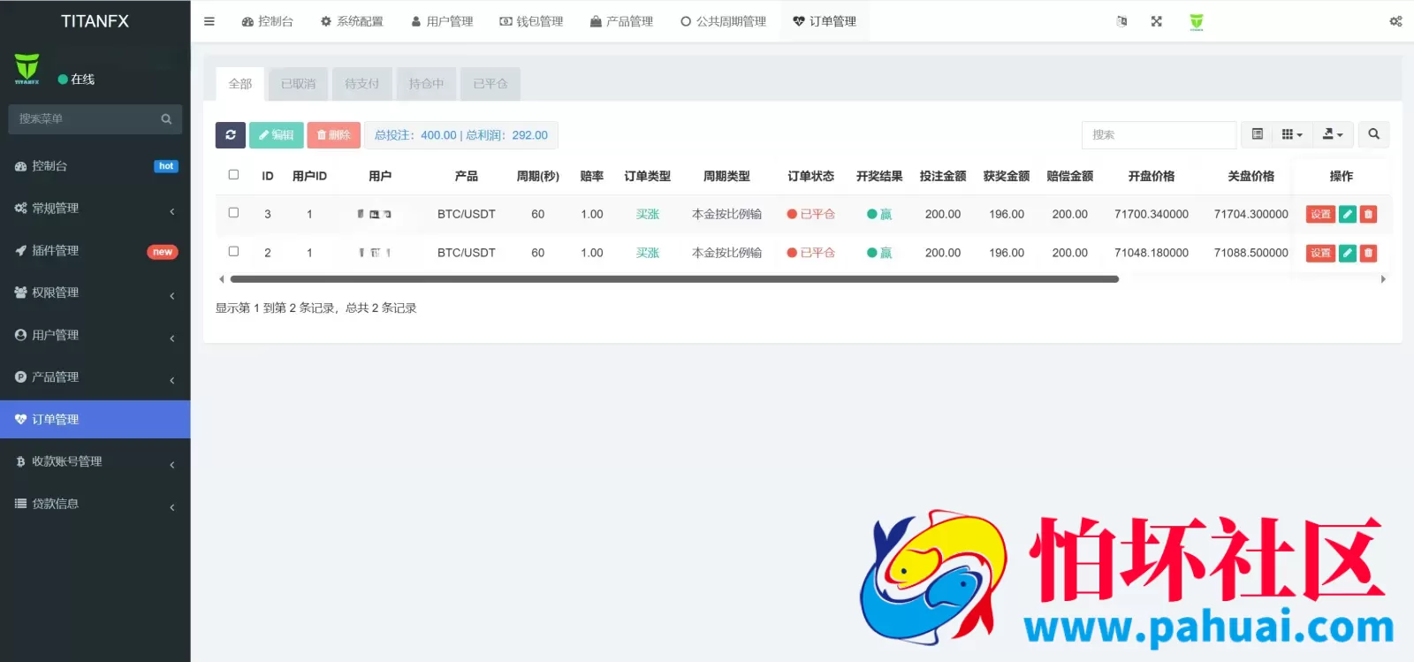Tick the select-all checkbox in the table header
The width and height of the screenshot is (1414, 662).
pyautogui.click(x=233, y=175)
